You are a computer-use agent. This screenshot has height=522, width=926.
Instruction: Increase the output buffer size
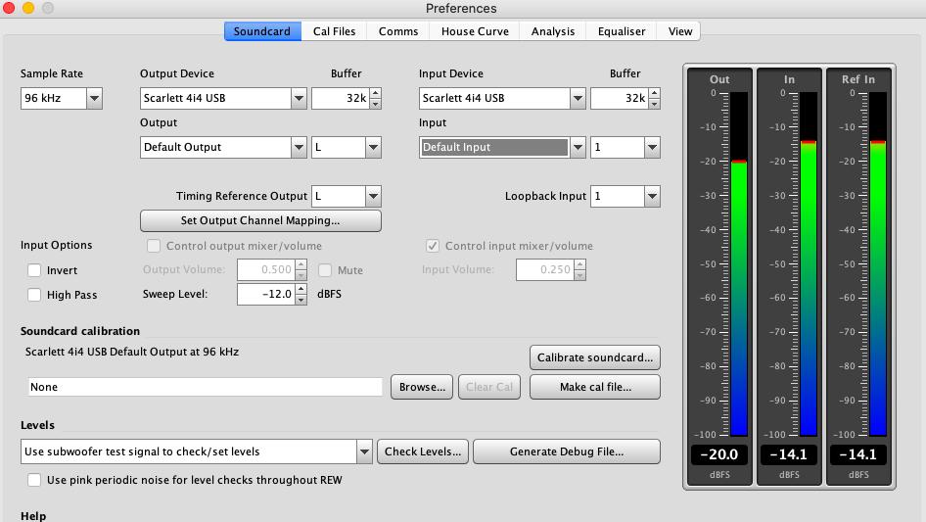(x=376, y=93)
